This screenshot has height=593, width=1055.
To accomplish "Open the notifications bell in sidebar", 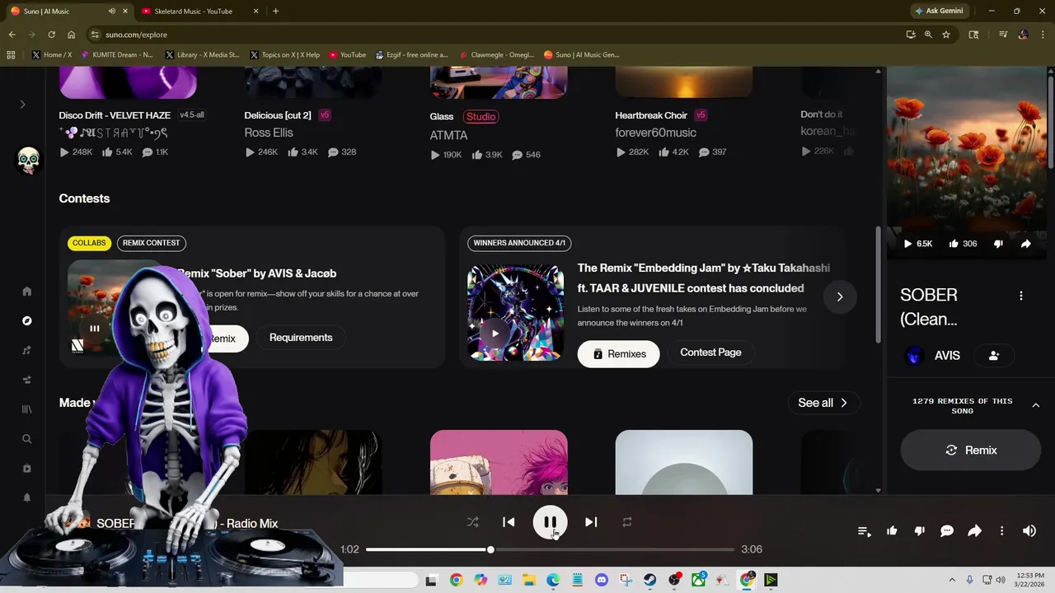I will (x=26, y=497).
